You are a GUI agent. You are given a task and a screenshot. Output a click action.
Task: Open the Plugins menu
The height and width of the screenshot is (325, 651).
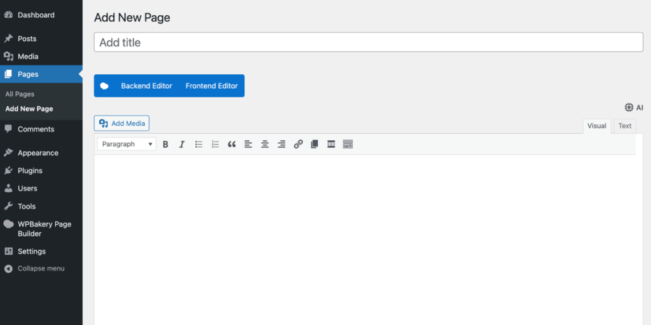tap(41, 170)
